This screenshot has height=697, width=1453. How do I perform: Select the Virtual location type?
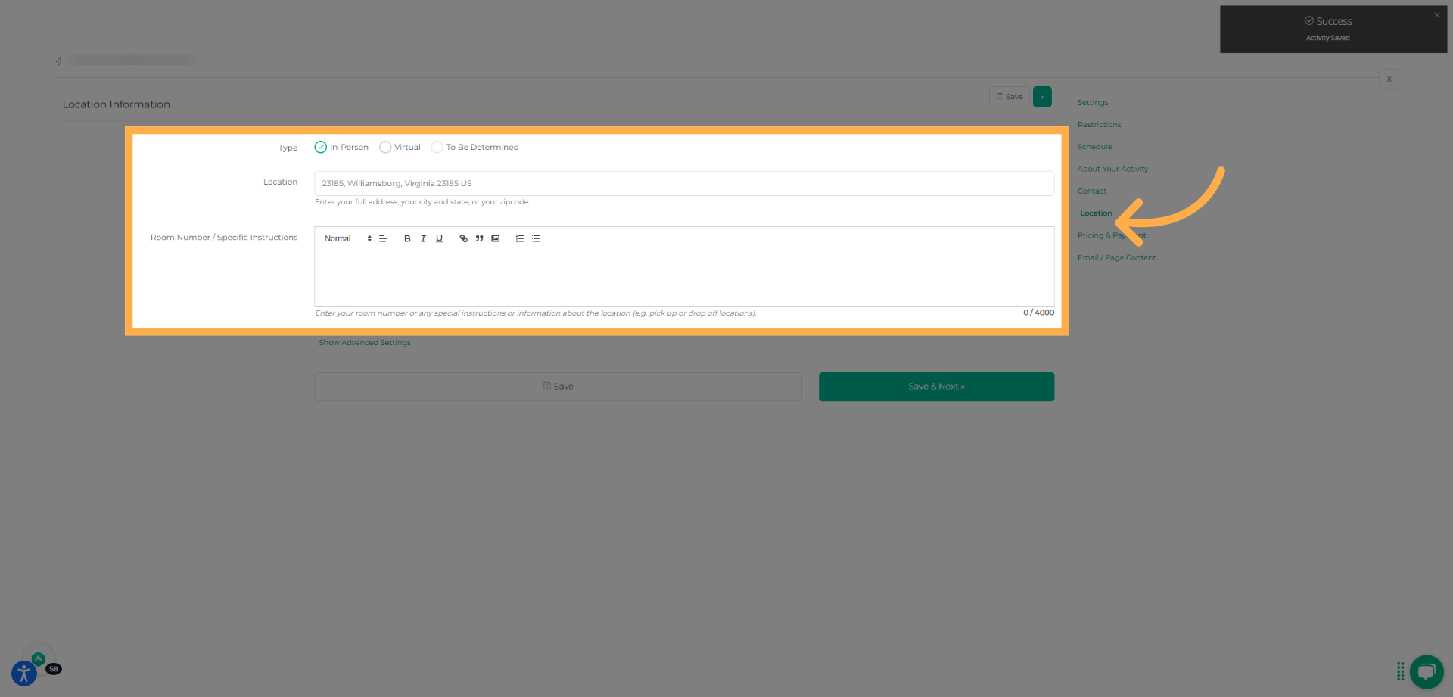(385, 148)
